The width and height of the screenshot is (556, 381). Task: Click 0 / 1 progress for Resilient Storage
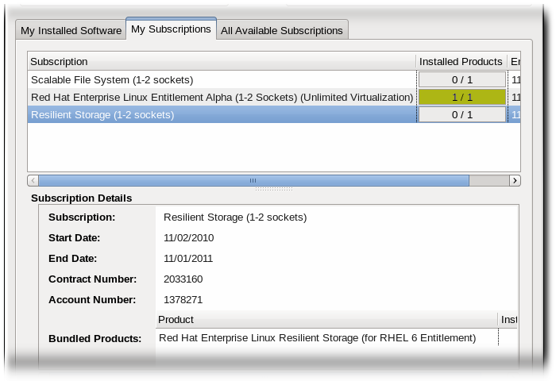pyautogui.click(x=462, y=115)
